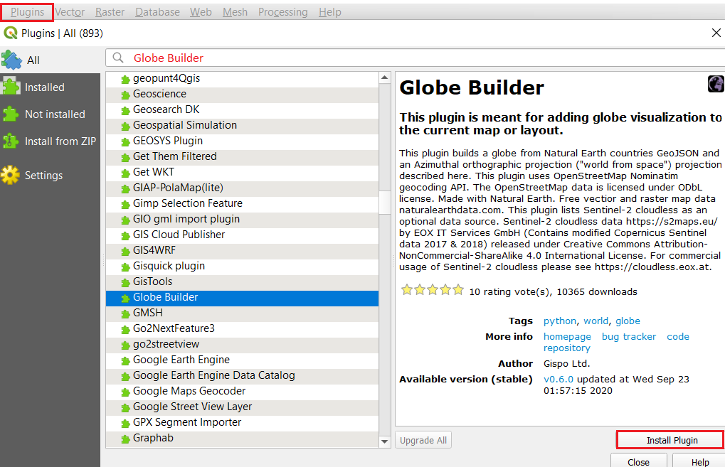Screen dimensions: 725x467
Task: Open the v0.6.0 version link
Action: pyautogui.click(x=558, y=380)
